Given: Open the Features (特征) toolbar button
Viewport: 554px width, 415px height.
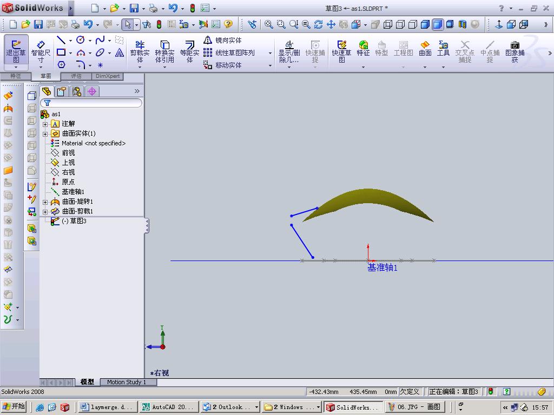Looking at the screenshot, I should (363, 49).
